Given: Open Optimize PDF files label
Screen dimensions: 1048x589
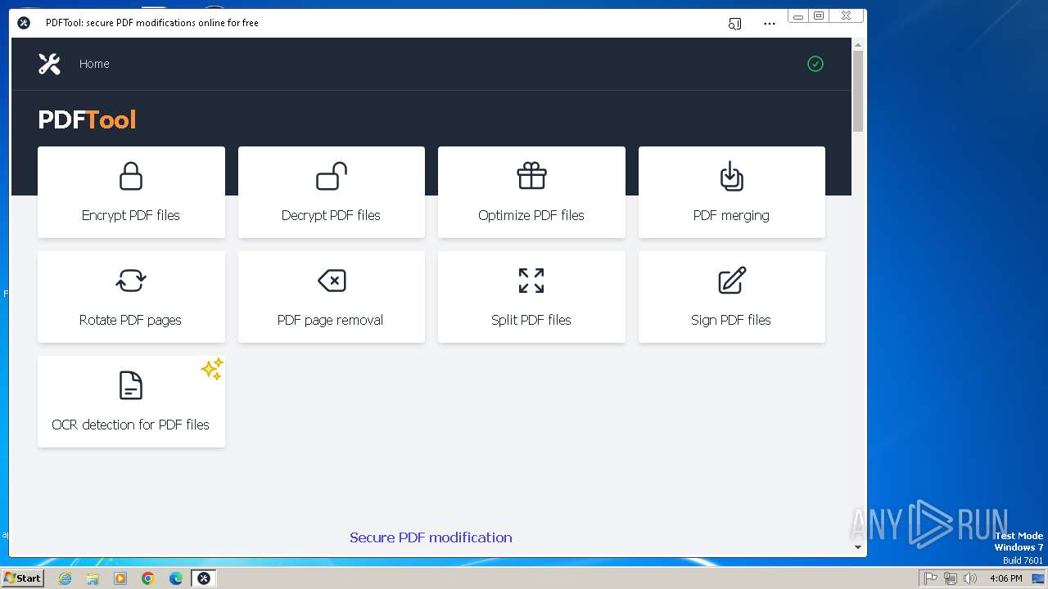Looking at the screenshot, I should click(x=531, y=215).
